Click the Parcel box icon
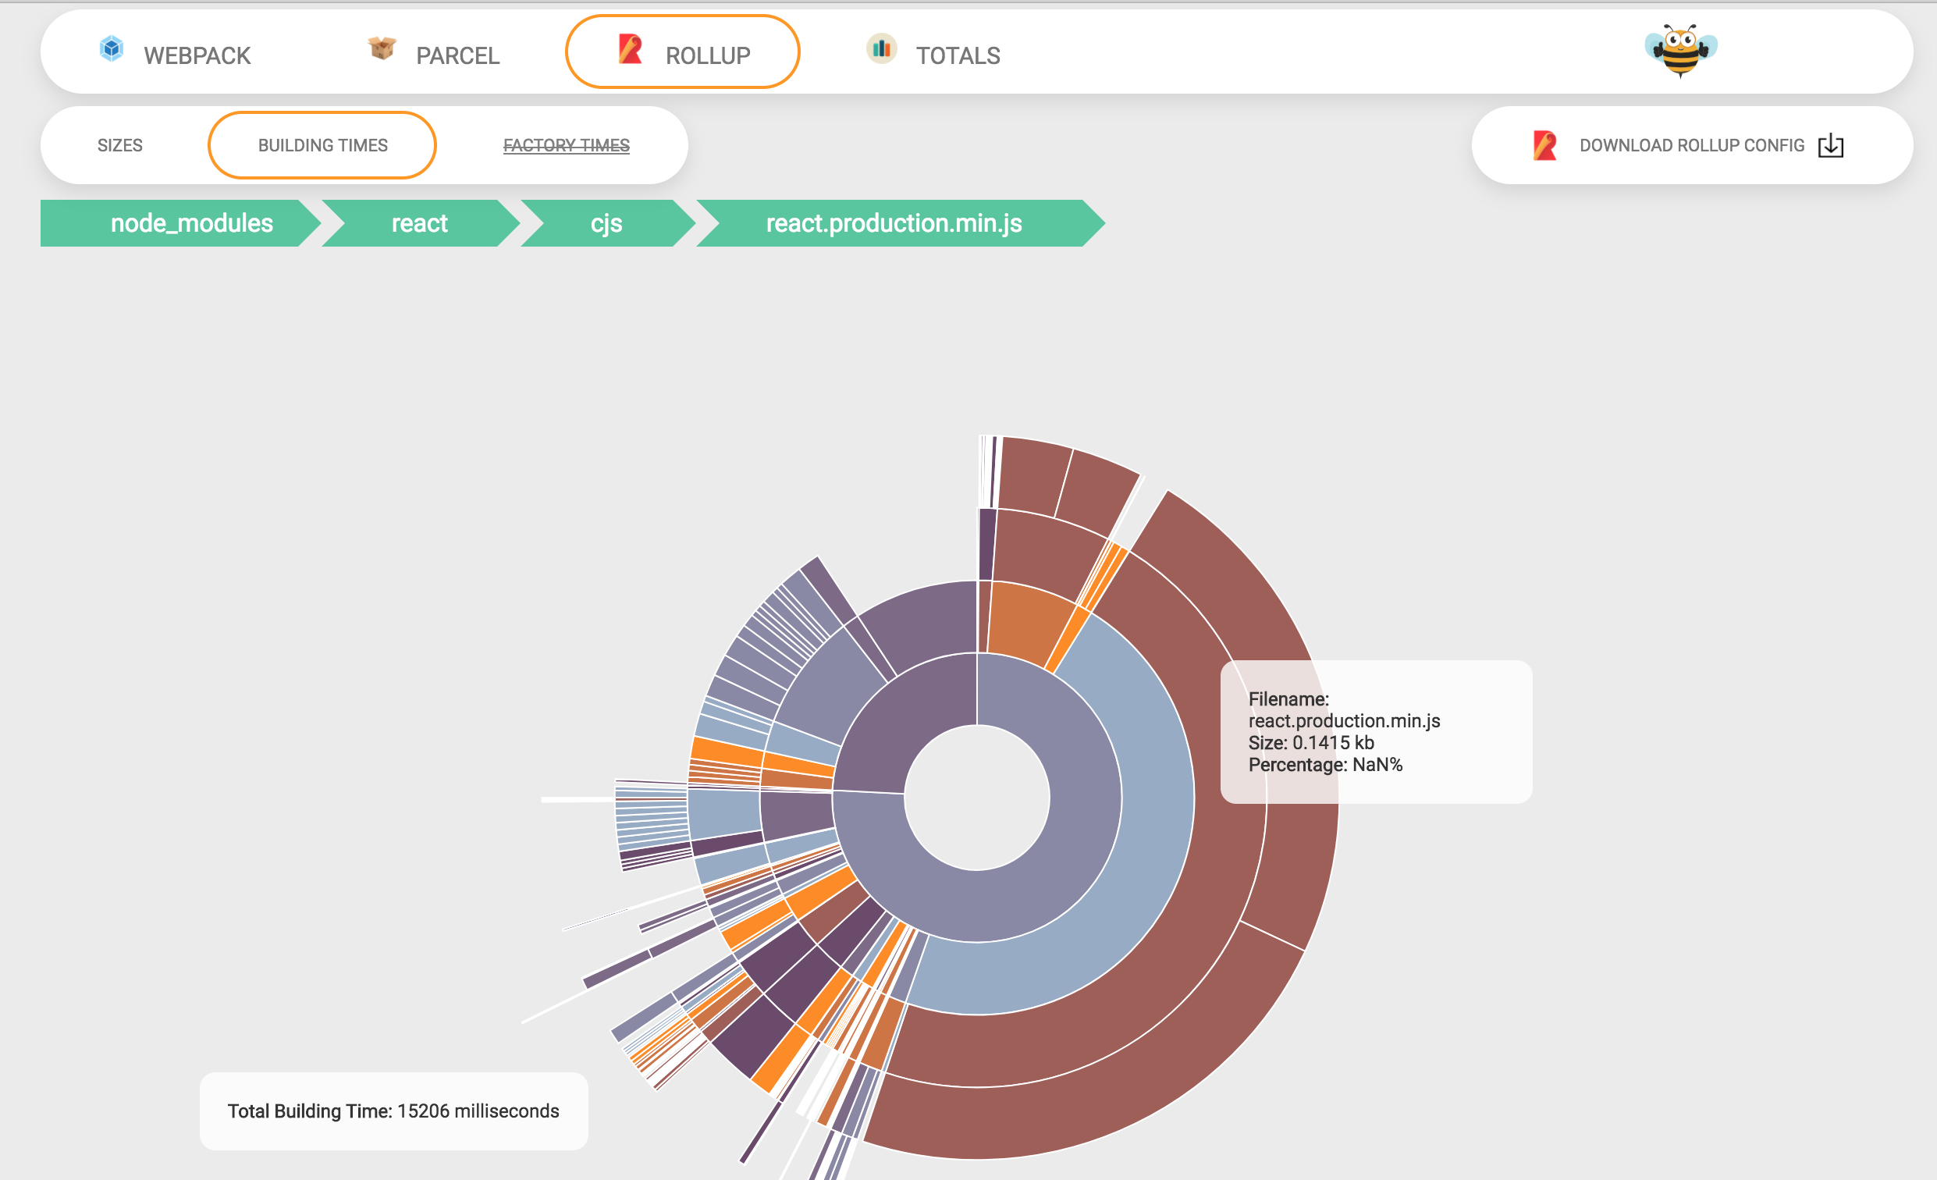Image resolution: width=1937 pixels, height=1180 pixels. tap(382, 48)
